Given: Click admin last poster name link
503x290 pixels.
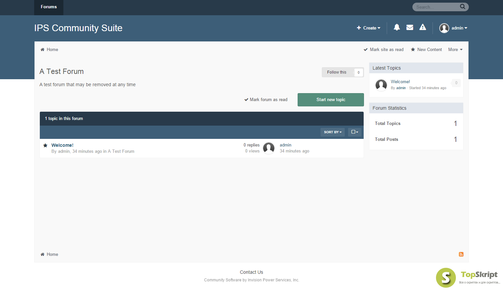Looking at the screenshot, I should (285, 145).
